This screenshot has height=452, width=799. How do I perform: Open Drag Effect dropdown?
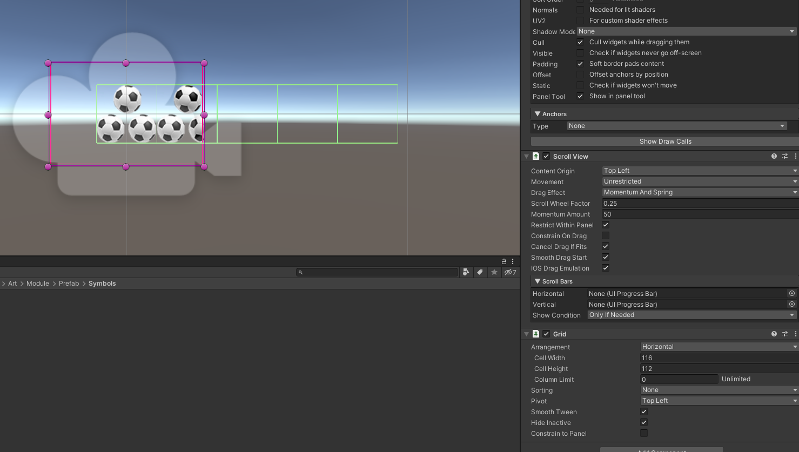(x=700, y=192)
